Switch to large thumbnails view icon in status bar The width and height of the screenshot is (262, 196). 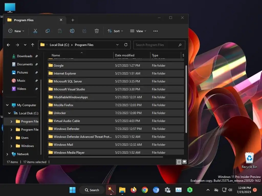coord(184,162)
